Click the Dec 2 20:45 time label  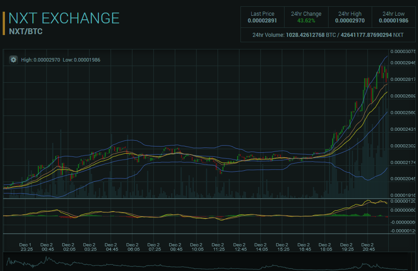coord(368,247)
